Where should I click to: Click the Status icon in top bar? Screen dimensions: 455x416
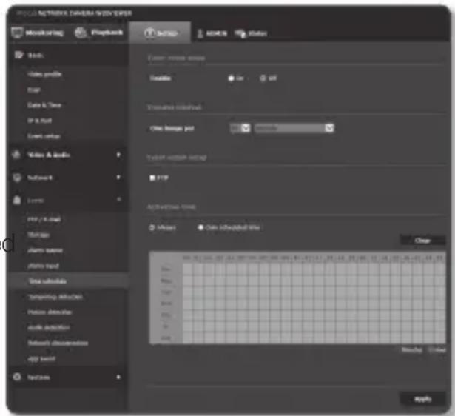point(240,33)
